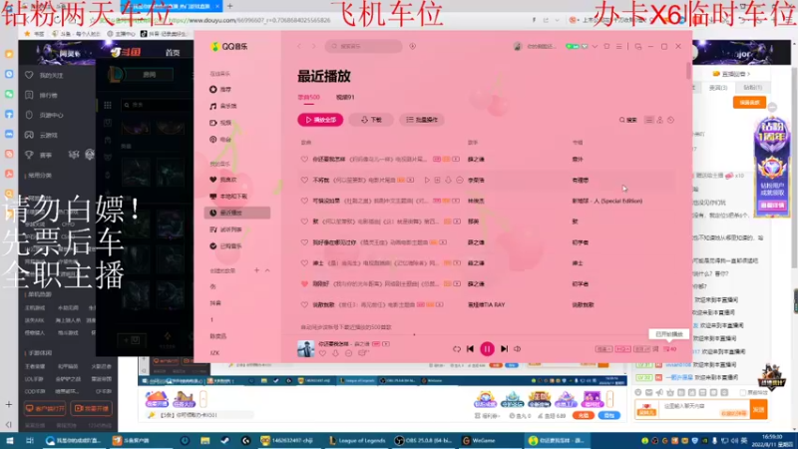Open the 抖音 playlist
This screenshot has height=449, width=798.
pos(215,303)
